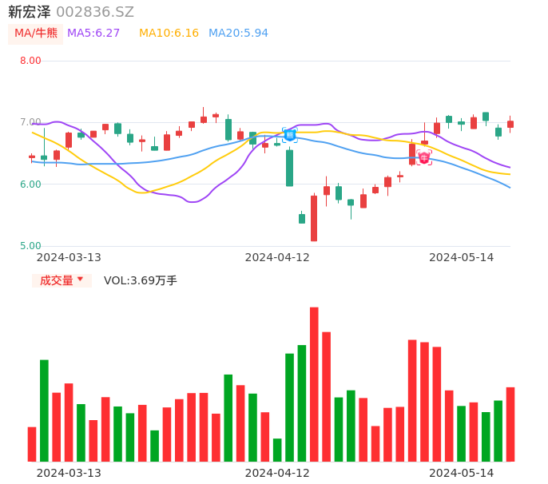Image resolution: width=548 pixels, height=484 pixels.
Task: Click the VOL:3.69万手 volume readout
Action: (141, 280)
